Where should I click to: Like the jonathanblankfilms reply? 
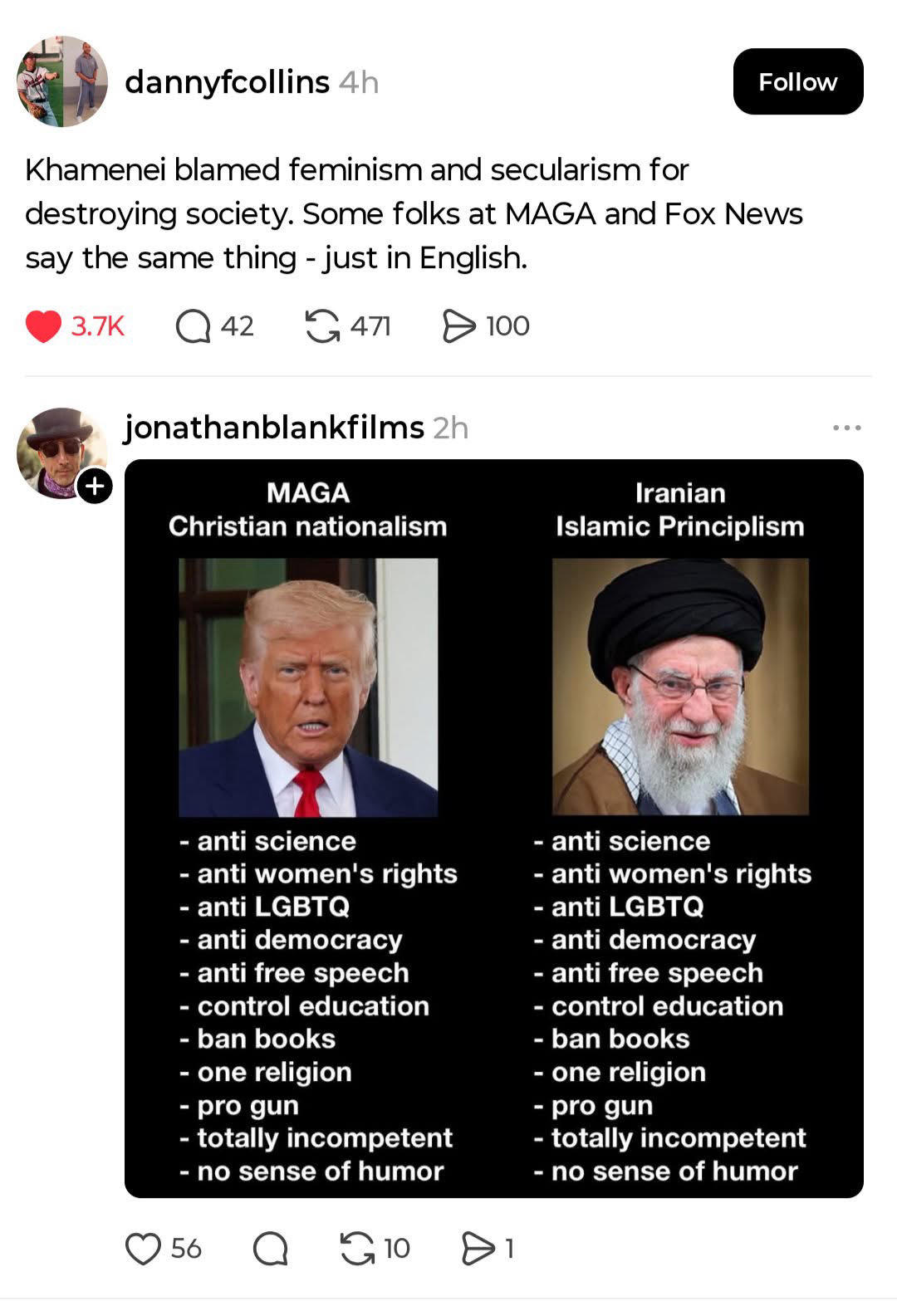pyautogui.click(x=142, y=1248)
